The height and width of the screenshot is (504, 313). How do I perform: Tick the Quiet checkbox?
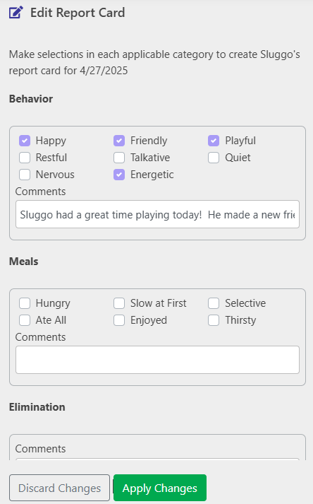click(x=214, y=158)
